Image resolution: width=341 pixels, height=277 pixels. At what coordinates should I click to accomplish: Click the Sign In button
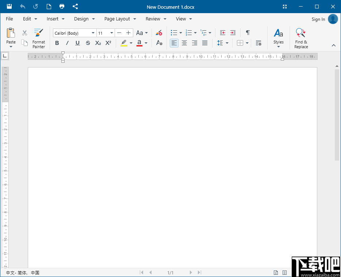[318, 19]
